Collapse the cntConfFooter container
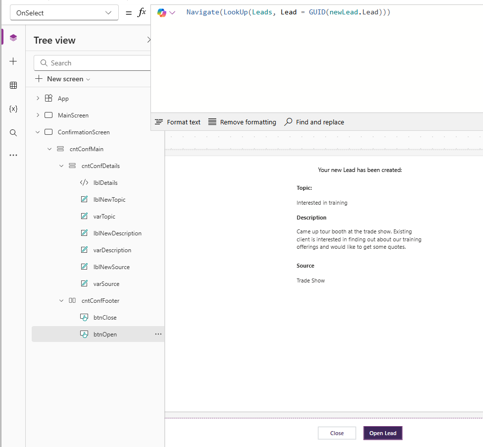Viewport: 483px width, 447px height. pos(61,301)
